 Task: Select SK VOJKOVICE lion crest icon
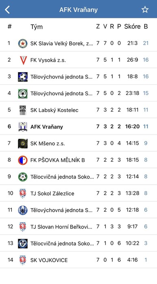pyautogui.click(x=23, y=260)
